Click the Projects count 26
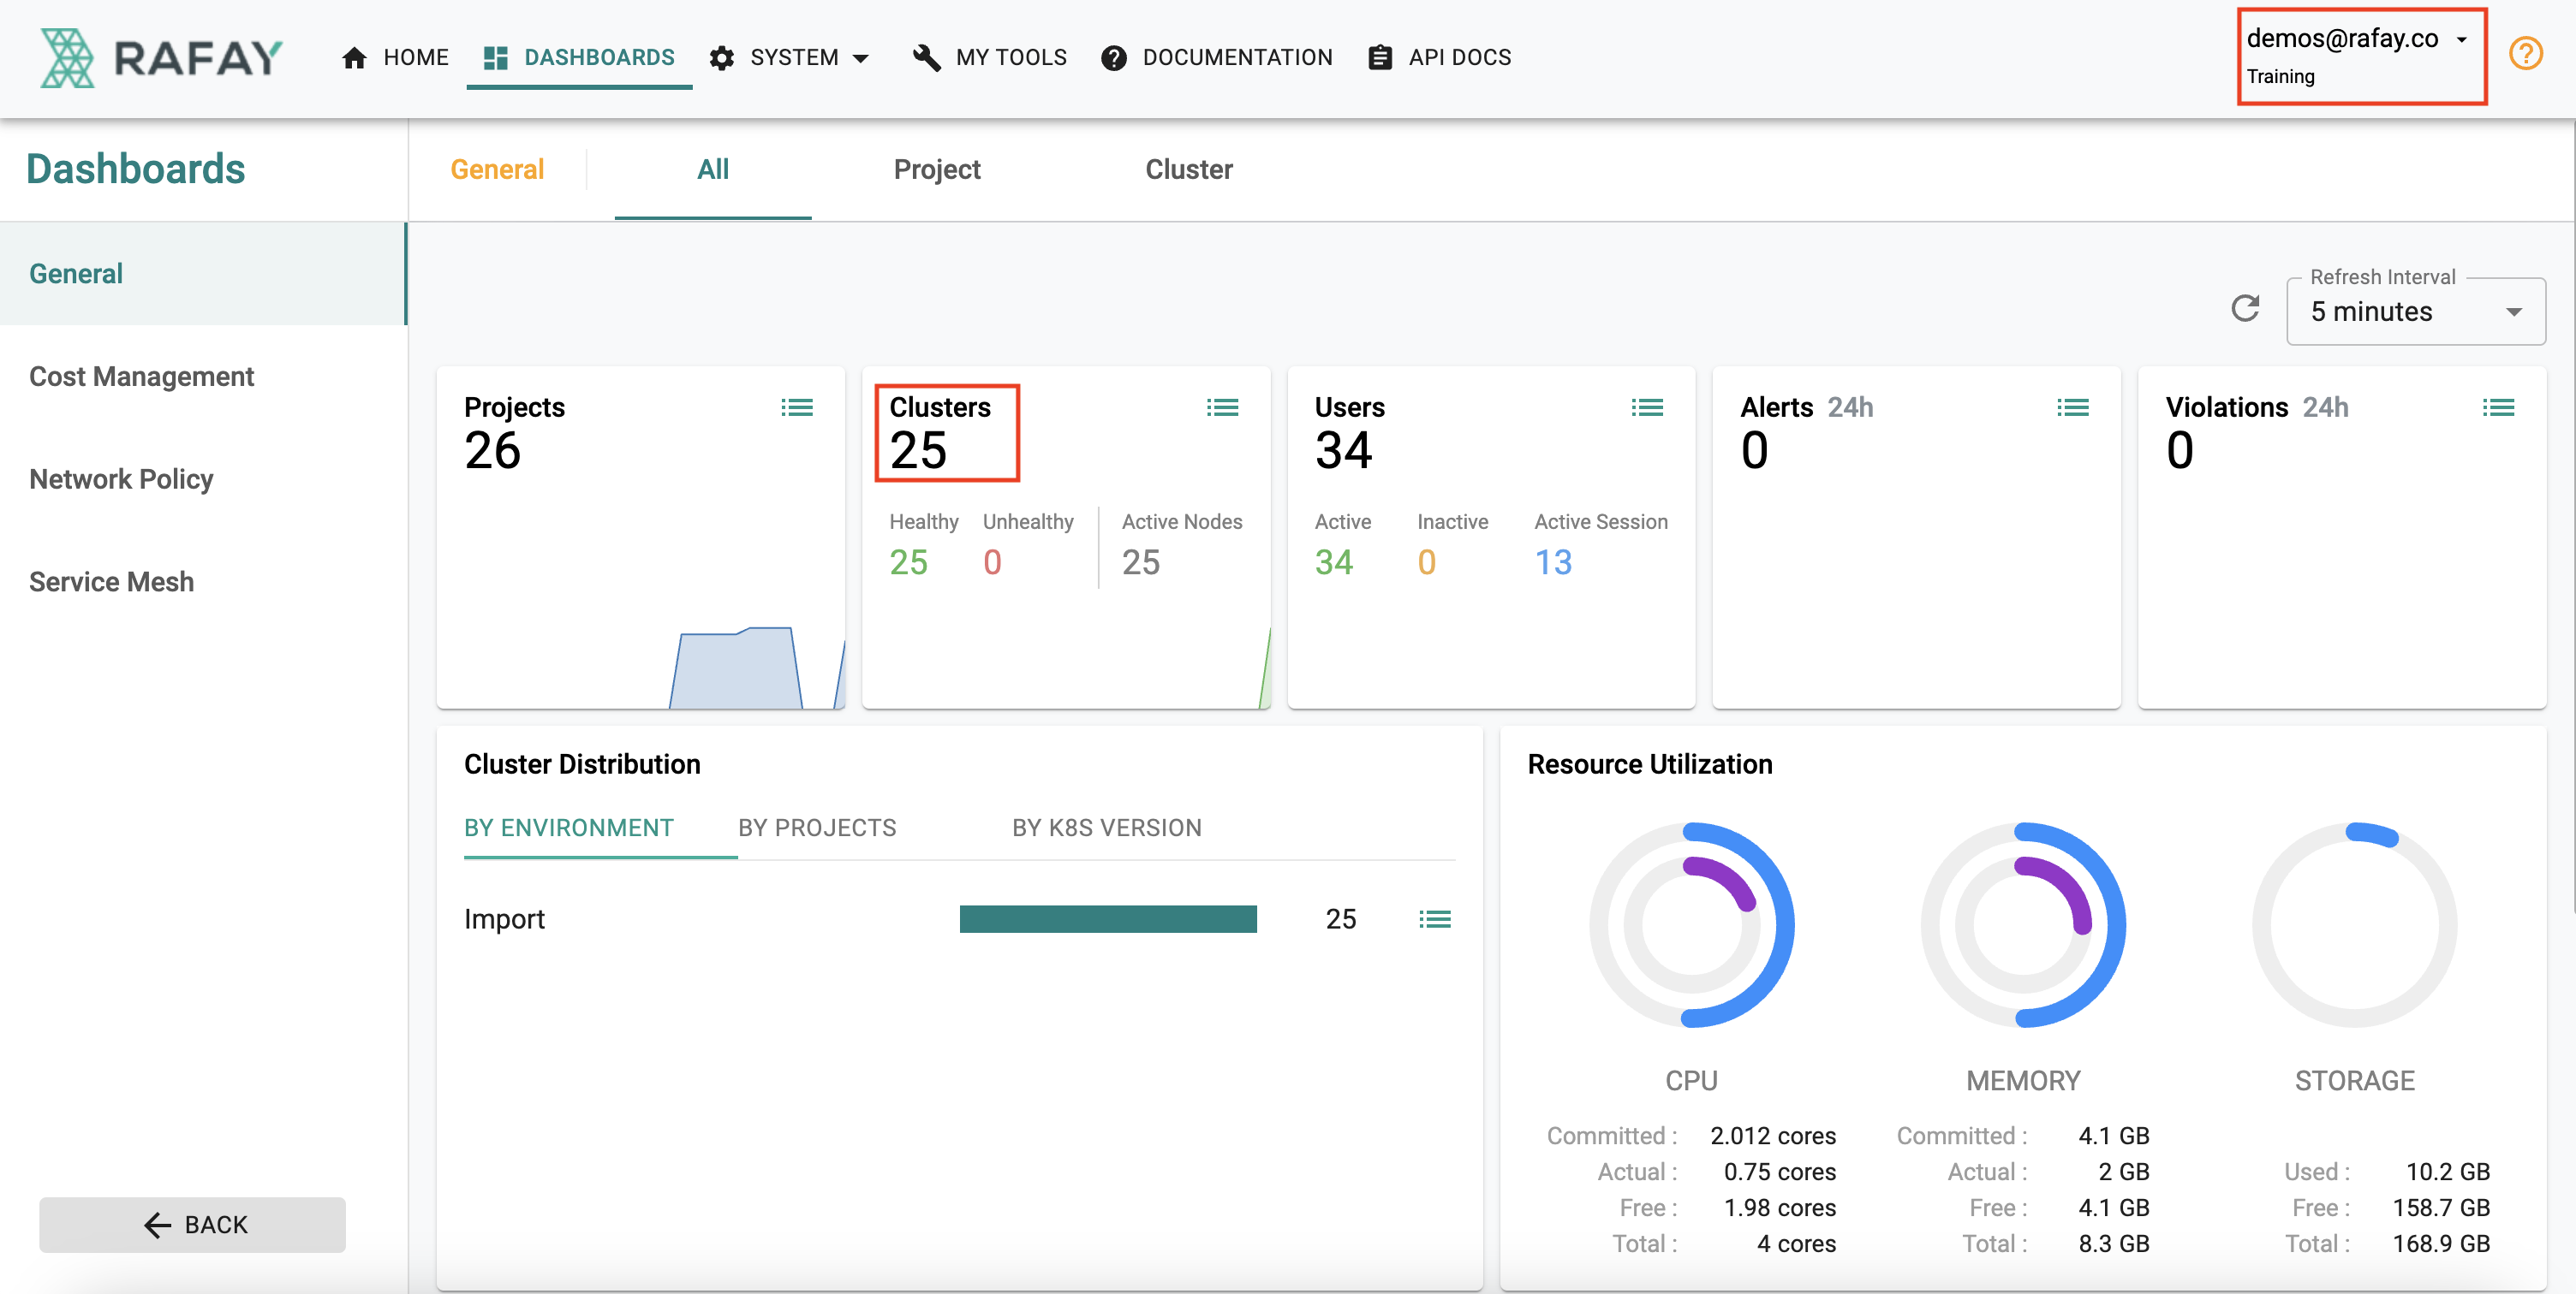The width and height of the screenshot is (2576, 1294). pyautogui.click(x=492, y=451)
